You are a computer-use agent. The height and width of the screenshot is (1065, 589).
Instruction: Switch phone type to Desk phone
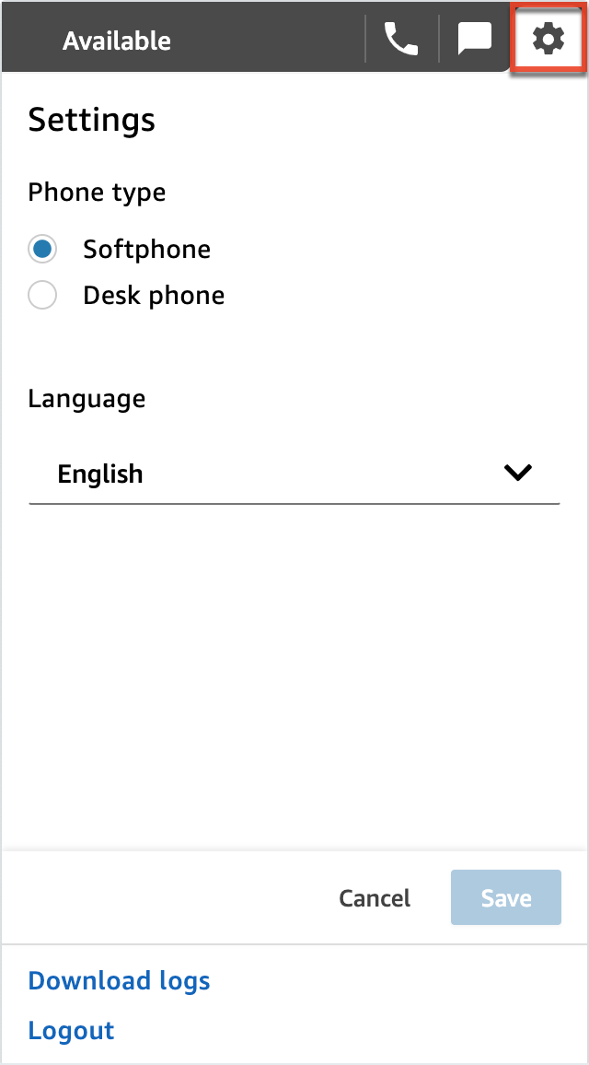click(42, 295)
